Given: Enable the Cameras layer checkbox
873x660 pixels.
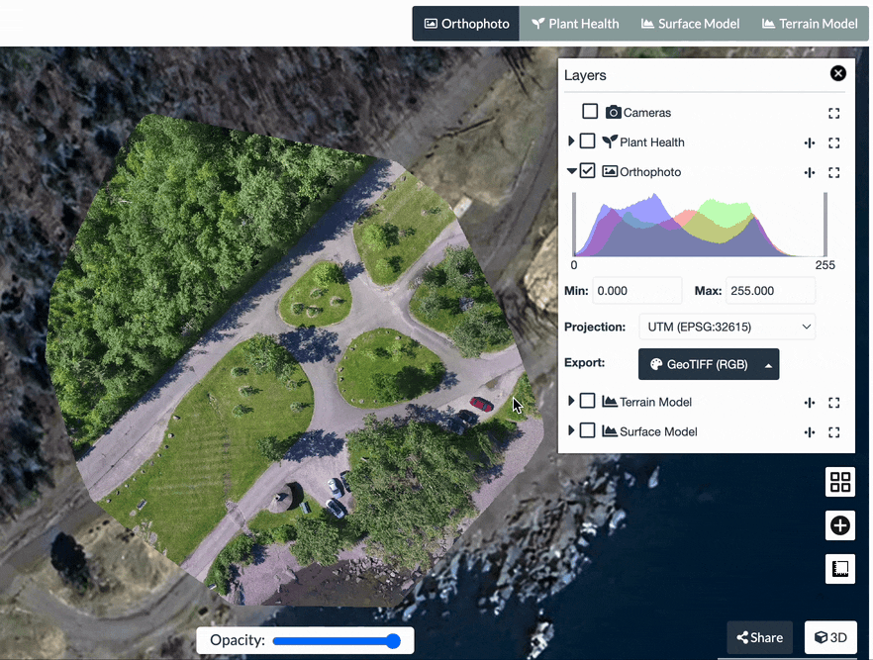Looking at the screenshot, I should pyautogui.click(x=590, y=112).
